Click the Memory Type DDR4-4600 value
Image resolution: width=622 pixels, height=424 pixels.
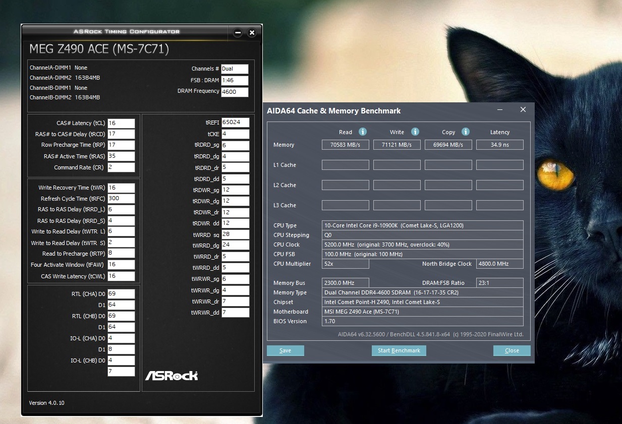(423, 292)
